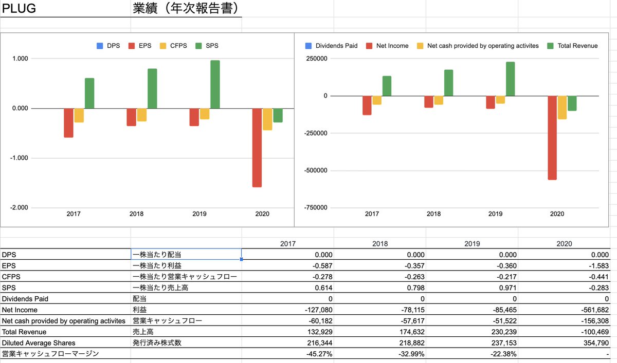The width and height of the screenshot is (617, 363).
Task: Select the 発行済み株式数 cell
Action: click(186, 343)
